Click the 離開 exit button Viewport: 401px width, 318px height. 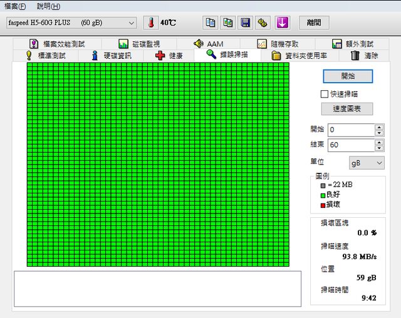click(313, 23)
